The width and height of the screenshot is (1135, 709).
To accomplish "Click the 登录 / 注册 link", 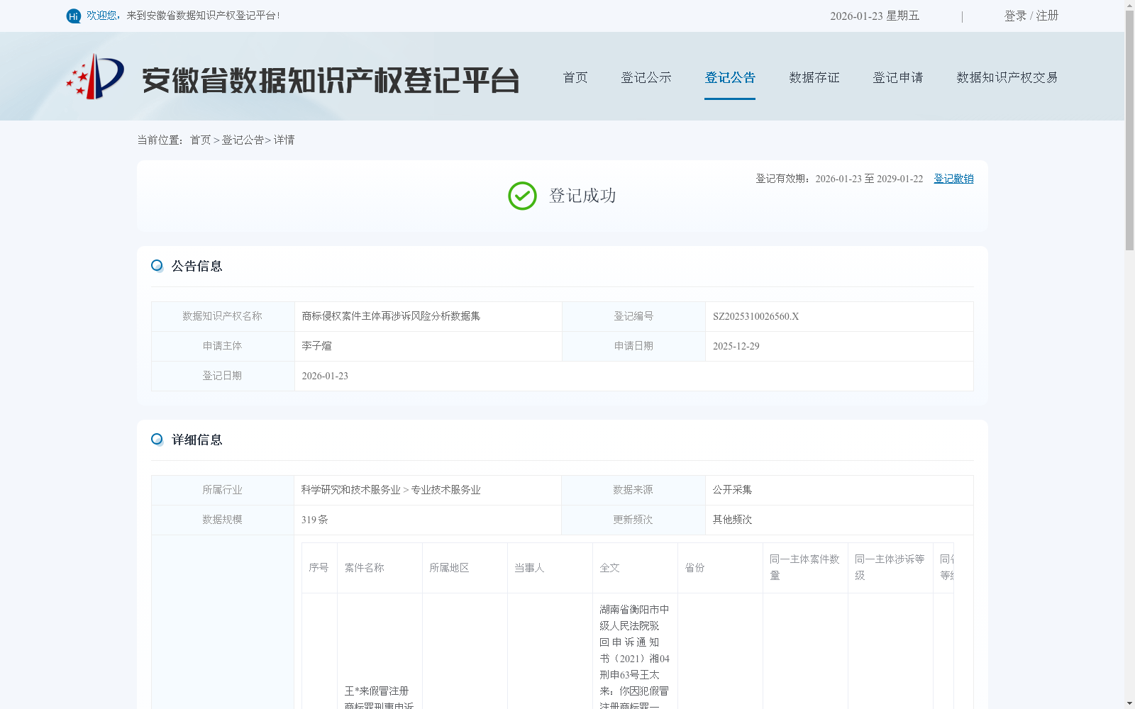I will pyautogui.click(x=1031, y=16).
